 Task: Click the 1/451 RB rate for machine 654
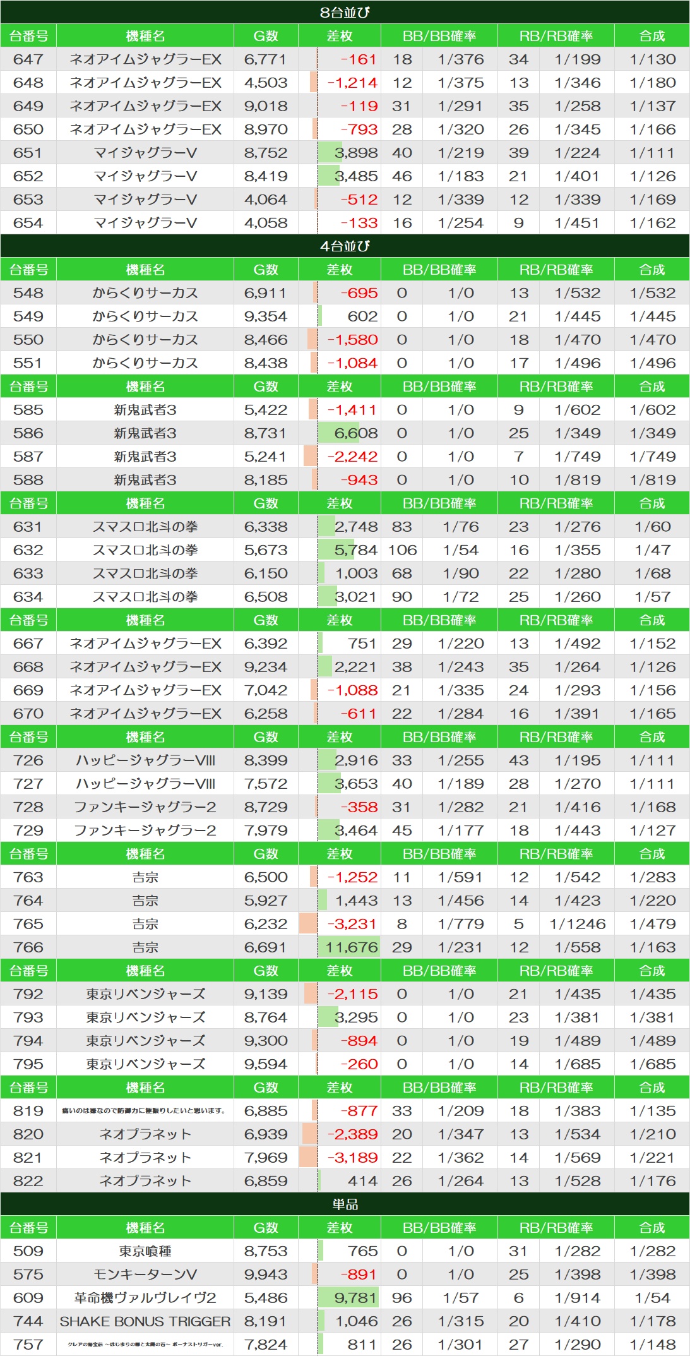tap(577, 223)
